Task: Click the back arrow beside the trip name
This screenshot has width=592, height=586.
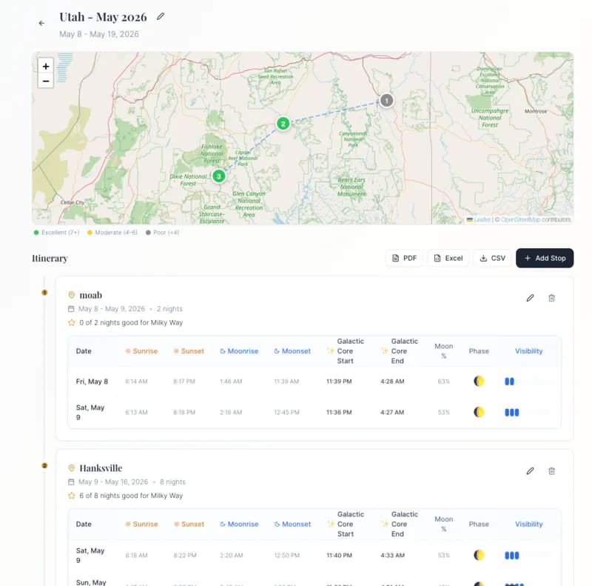Action: click(41, 23)
